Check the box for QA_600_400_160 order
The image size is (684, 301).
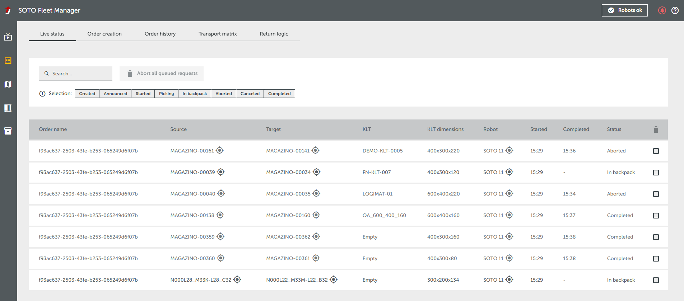tap(656, 216)
